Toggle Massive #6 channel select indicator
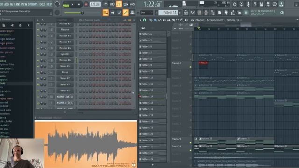This screenshot has height=168, width=299. pos(76,60)
